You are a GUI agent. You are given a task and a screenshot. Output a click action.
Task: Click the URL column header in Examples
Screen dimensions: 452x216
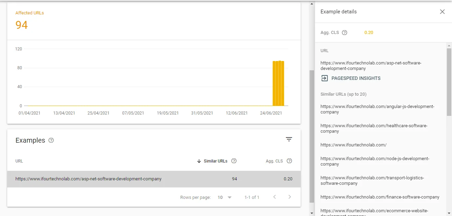point(19,161)
